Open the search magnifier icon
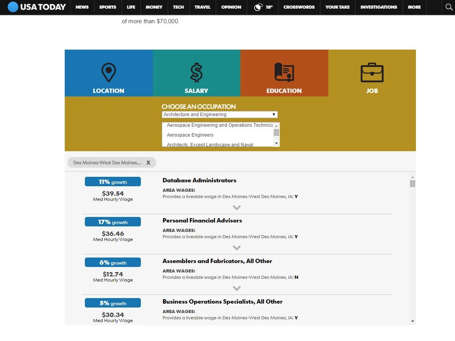Image resolution: width=455 pixels, height=341 pixels. tap(449, 7)
